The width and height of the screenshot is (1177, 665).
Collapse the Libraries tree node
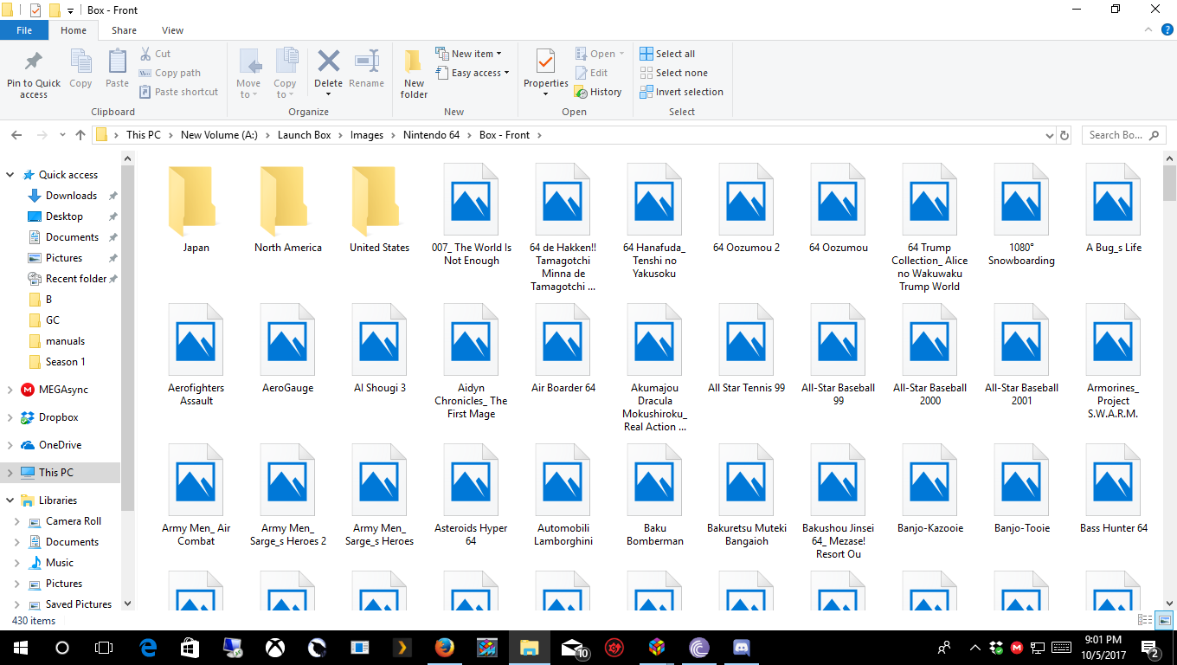10,500
